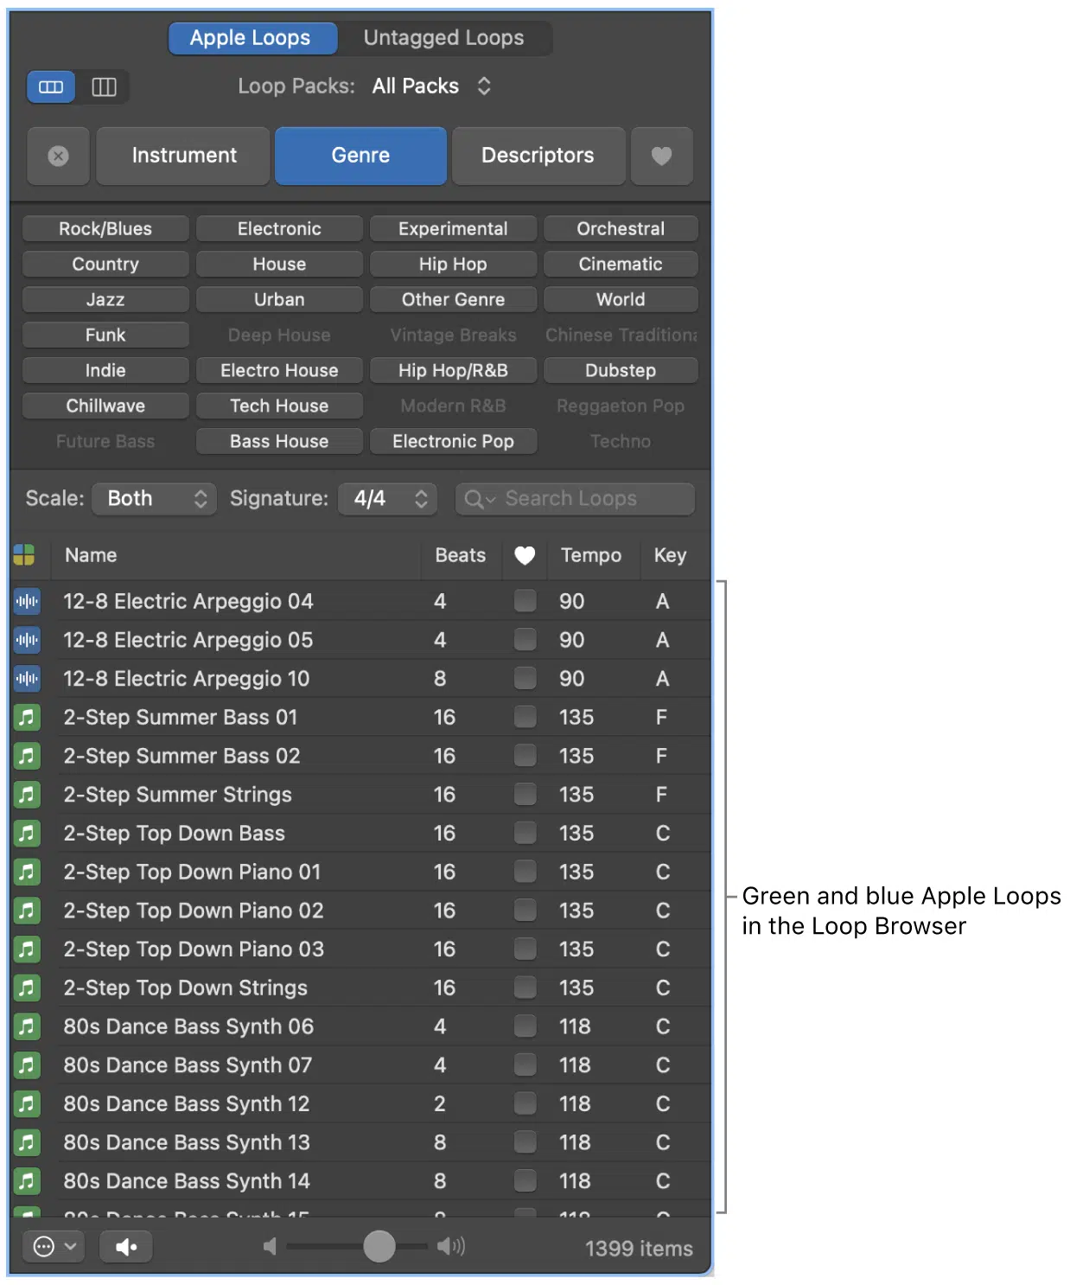Click the green note icon for 2-Step Summer Strings
Screen dimensions: 1070x1285
(x=27, y=795)
